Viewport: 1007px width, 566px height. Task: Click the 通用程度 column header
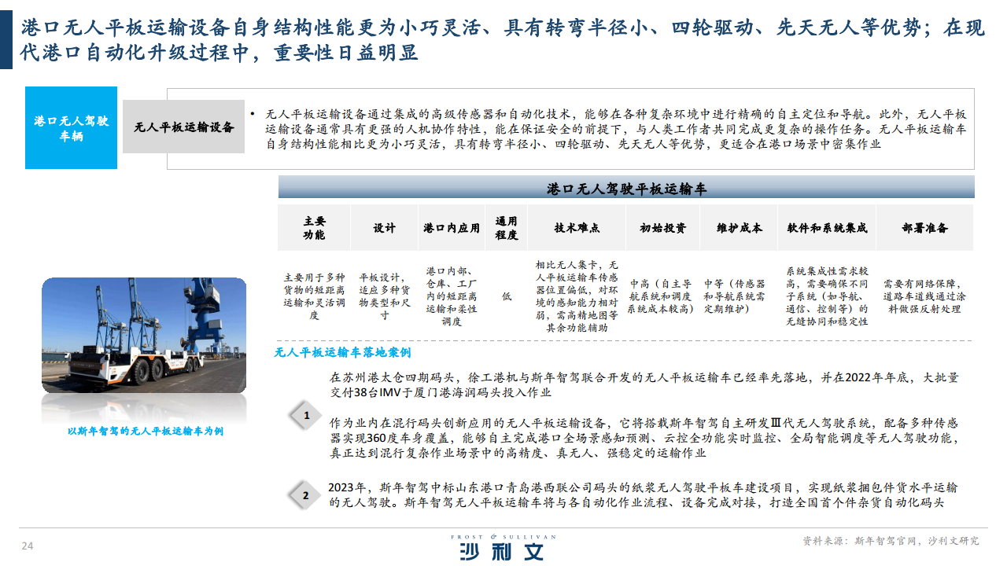[506, 228]
